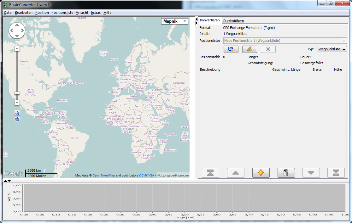352x223 pixels.
Task: Click the map zoom in plus button
Action: (x=17, y=48)
